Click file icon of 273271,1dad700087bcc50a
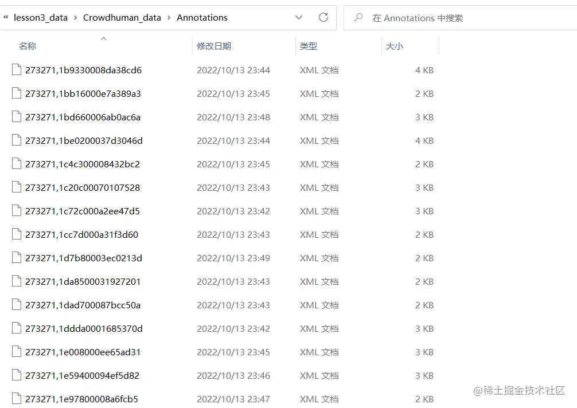 click(x=17, y=305)
